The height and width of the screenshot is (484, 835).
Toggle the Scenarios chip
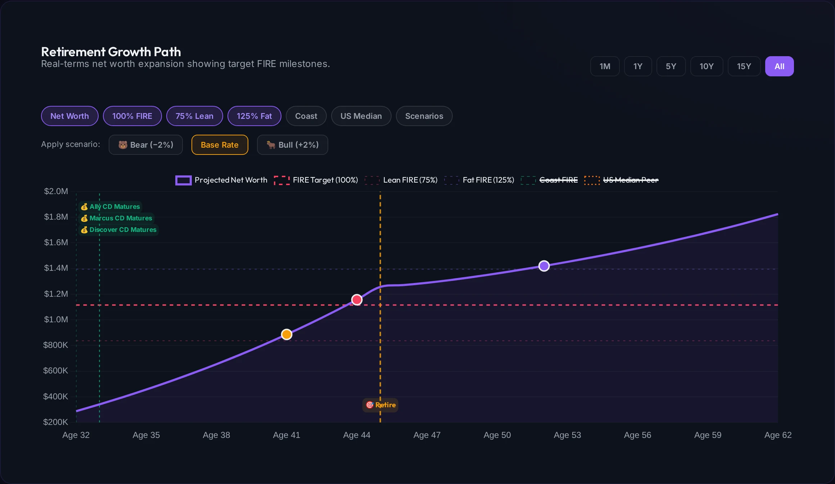[x=424, y=116]
